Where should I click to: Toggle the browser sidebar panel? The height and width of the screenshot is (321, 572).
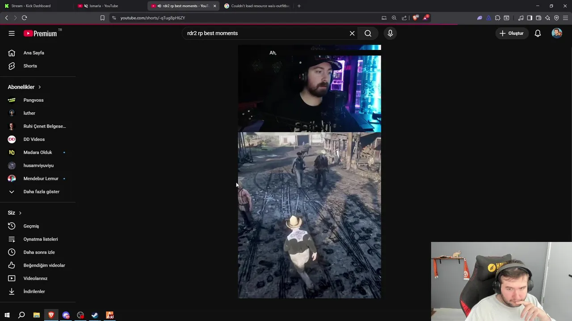pyautogui.click(x=530, y=18)
